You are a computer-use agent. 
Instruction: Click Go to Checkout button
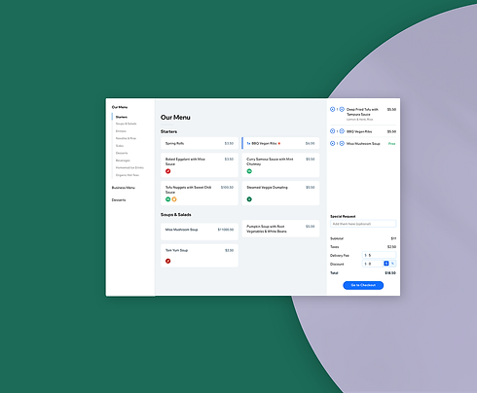tap(363, 285)
